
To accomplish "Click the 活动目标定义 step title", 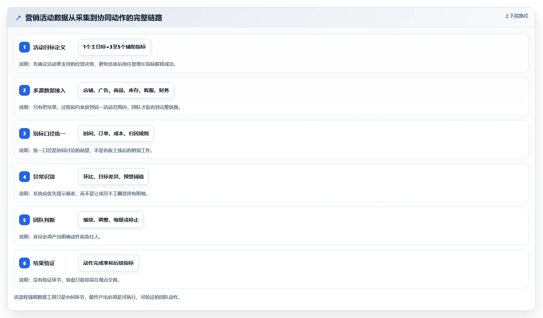I will coord(49,47).
